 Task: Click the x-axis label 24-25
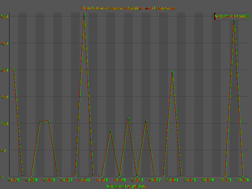click(14, 180)
